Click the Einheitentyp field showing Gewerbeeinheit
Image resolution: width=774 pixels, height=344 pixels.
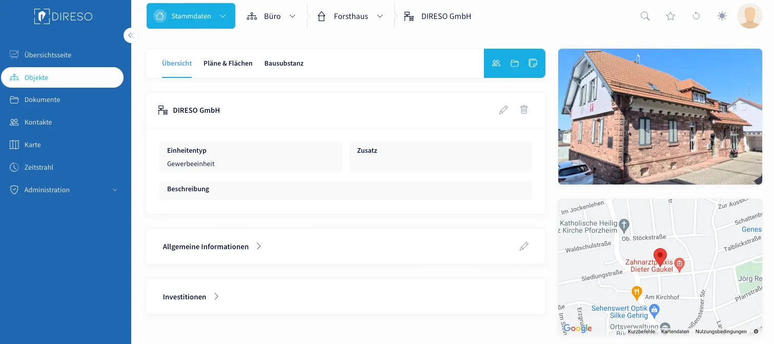(x=251, y=157)
